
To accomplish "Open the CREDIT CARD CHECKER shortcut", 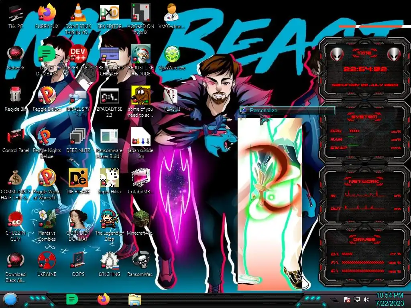I will (x=110, y=60).
